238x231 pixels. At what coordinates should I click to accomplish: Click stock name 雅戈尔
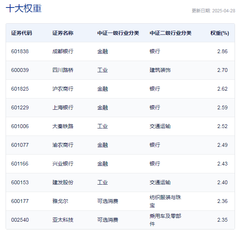pyautogui.click(x=60, y=201)
